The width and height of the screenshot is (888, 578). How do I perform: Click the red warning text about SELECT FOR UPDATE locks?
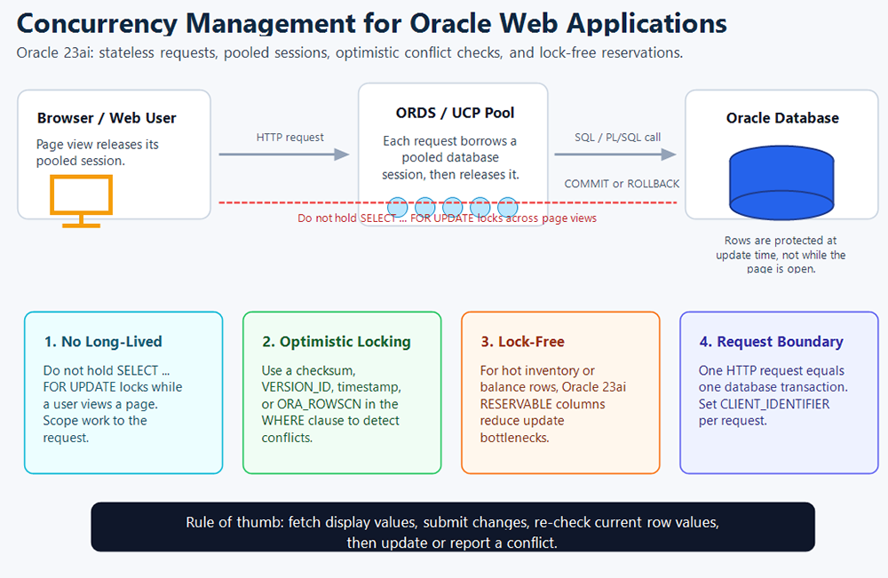[x=447, y=218]
